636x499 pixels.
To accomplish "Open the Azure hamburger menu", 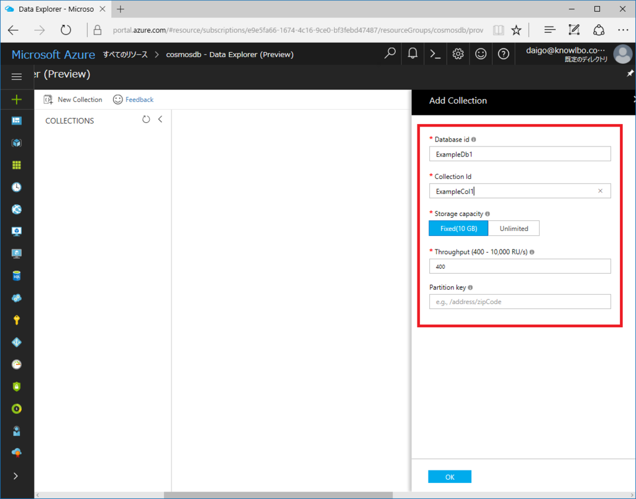I will (17, 76).
